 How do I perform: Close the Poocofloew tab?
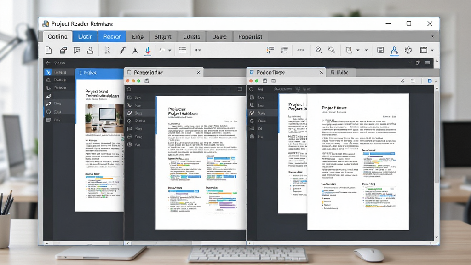coord(321,72)
